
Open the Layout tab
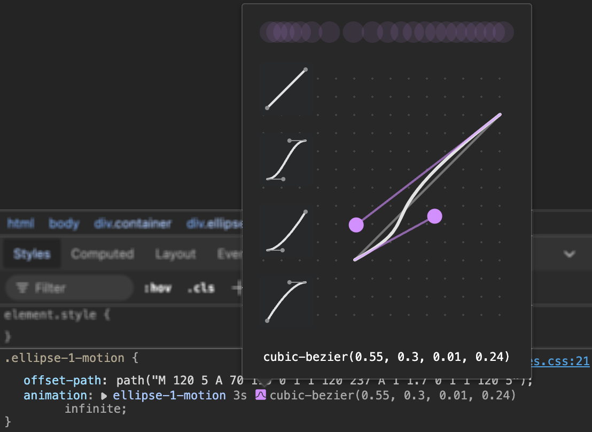coord(175,254)
